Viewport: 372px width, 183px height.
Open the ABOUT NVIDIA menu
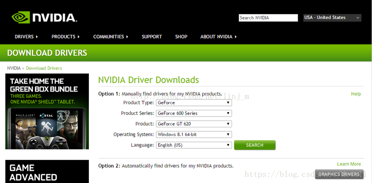click(x=218, y=36)
